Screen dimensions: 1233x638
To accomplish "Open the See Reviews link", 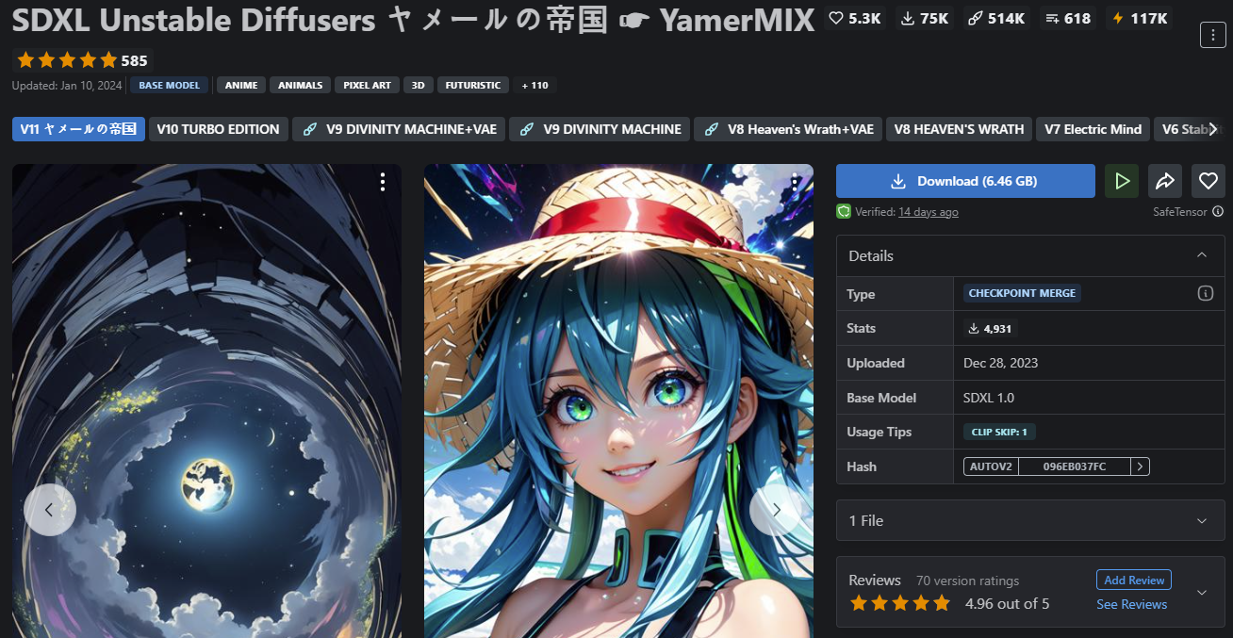I will pos(1131,604).
